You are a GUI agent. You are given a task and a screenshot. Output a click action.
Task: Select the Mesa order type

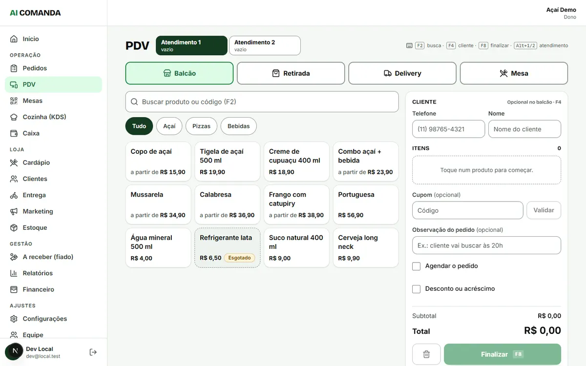(514, 73)
